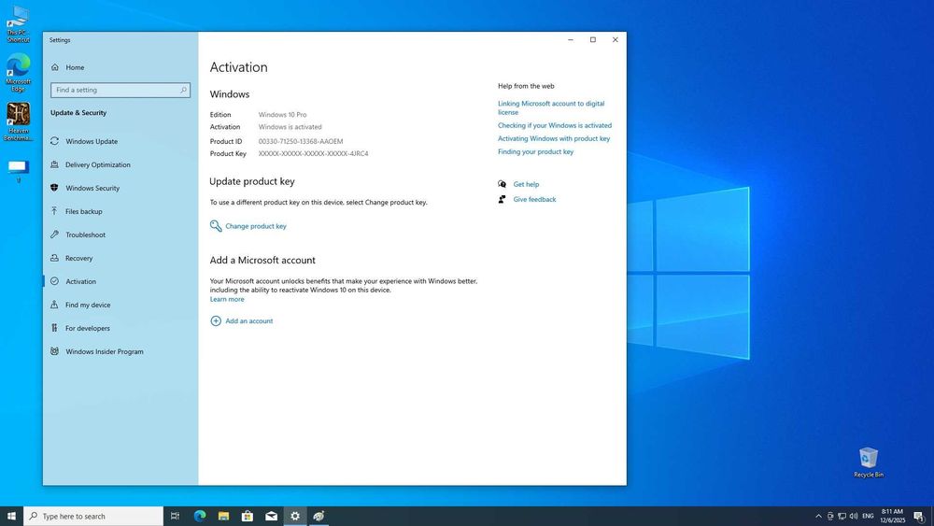Select the Microsoft Edge desktop shortcut

click(x=18, y=73)
